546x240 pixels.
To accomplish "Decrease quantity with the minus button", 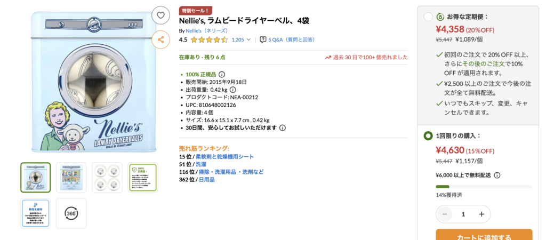I will (x=445, y=214).
